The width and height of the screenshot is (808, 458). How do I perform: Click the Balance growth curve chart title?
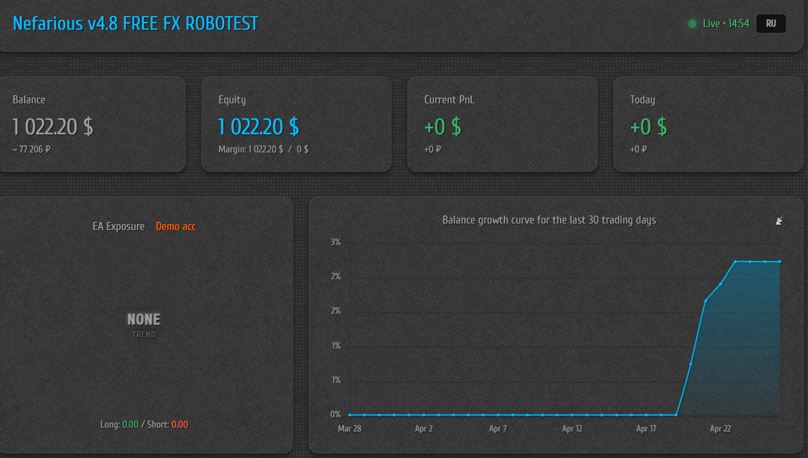549,220
